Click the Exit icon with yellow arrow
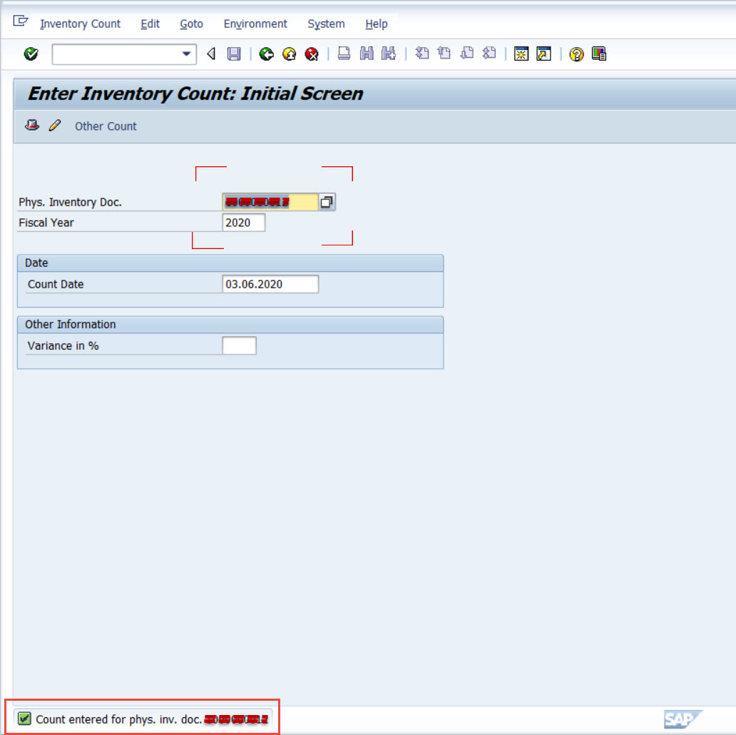Image resolution: width=736 pixels, height=735 pixels. 289,54
